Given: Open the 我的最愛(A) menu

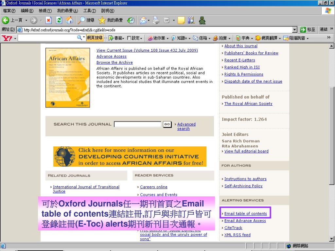Looking at the screenshot, I should 67,11.
